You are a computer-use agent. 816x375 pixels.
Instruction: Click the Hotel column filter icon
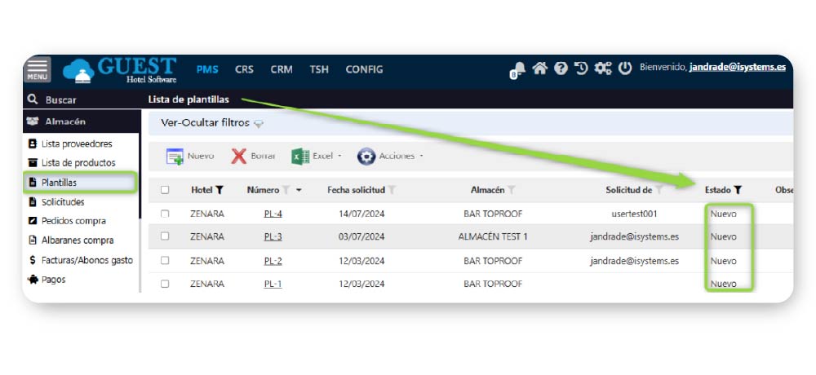coord(220,190)
